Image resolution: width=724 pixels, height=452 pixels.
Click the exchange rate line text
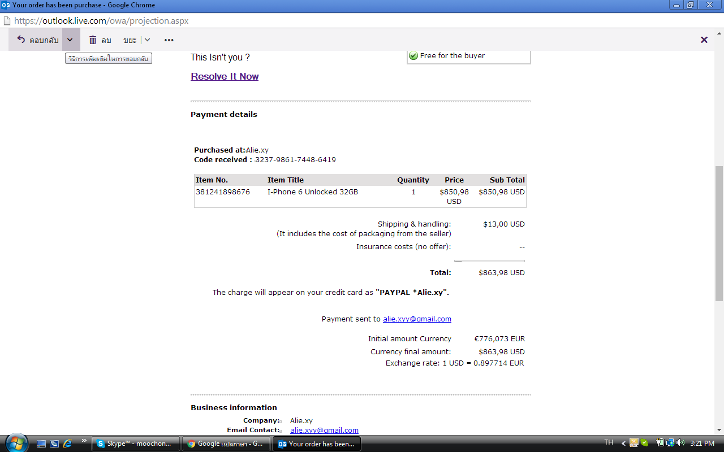pyautogui.click(x=455, y=363)
